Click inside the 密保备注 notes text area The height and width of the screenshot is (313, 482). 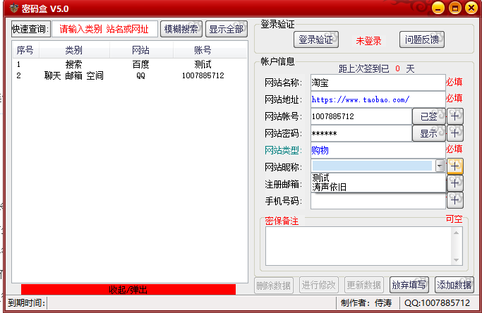[x=359, y=246]
